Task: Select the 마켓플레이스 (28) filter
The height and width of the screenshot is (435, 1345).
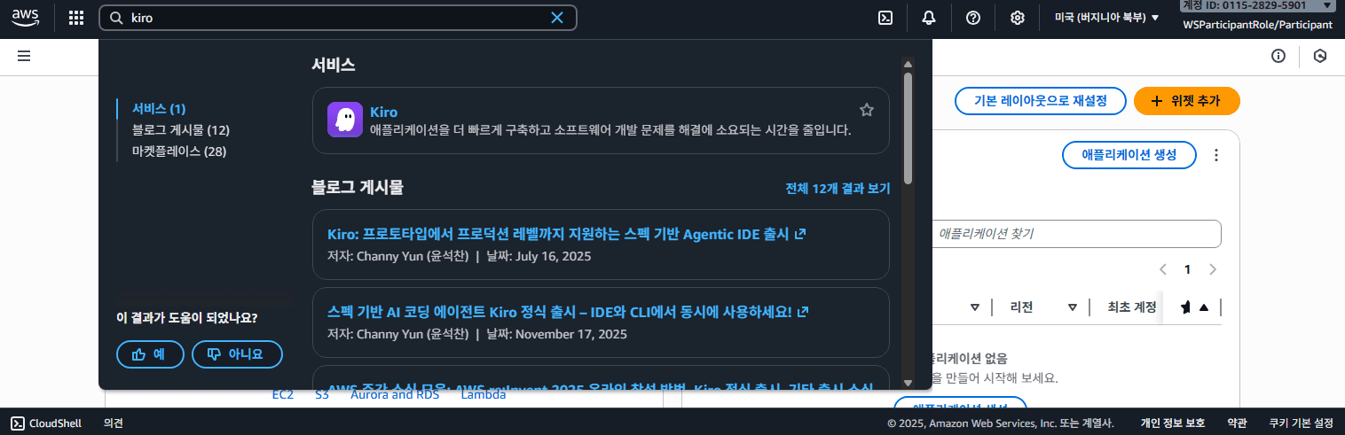Action: coord(179,151)
